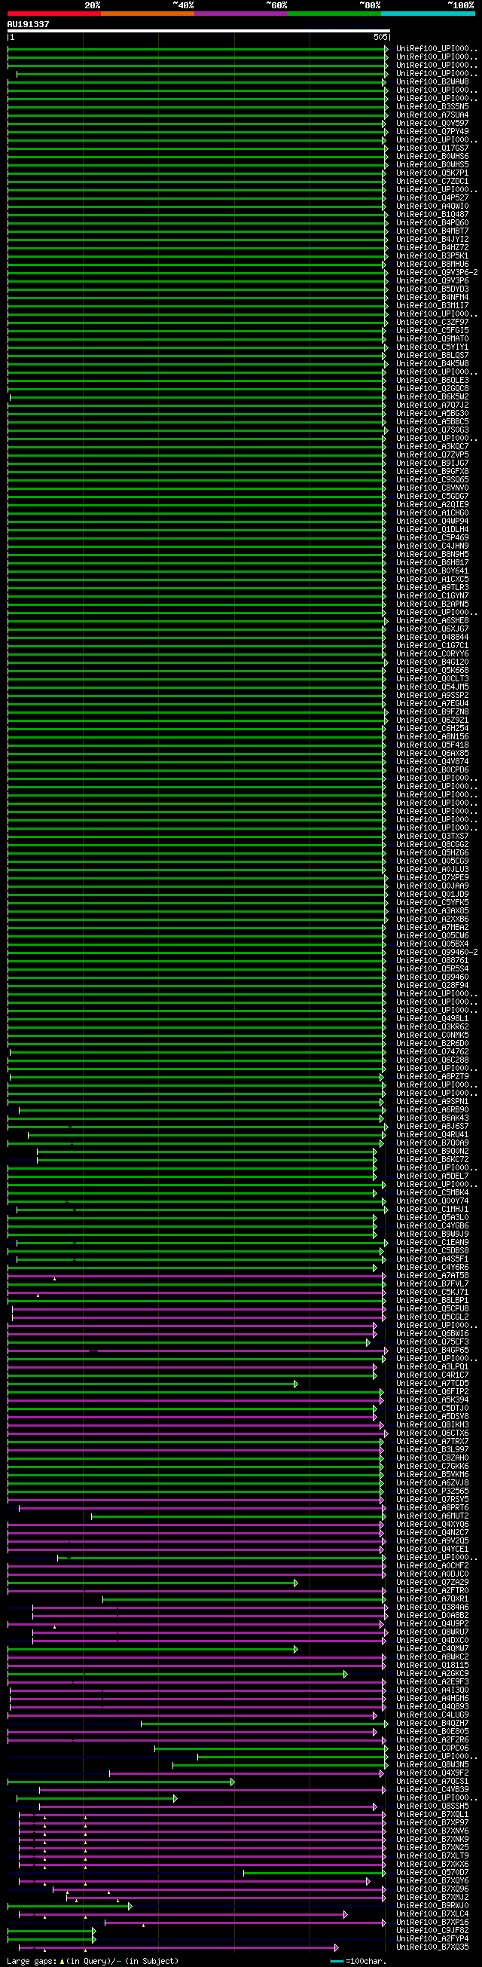
Task: Pick the UniRef100_C4JHN9 label
Action: pyautogui.click(x=432, y=546)
